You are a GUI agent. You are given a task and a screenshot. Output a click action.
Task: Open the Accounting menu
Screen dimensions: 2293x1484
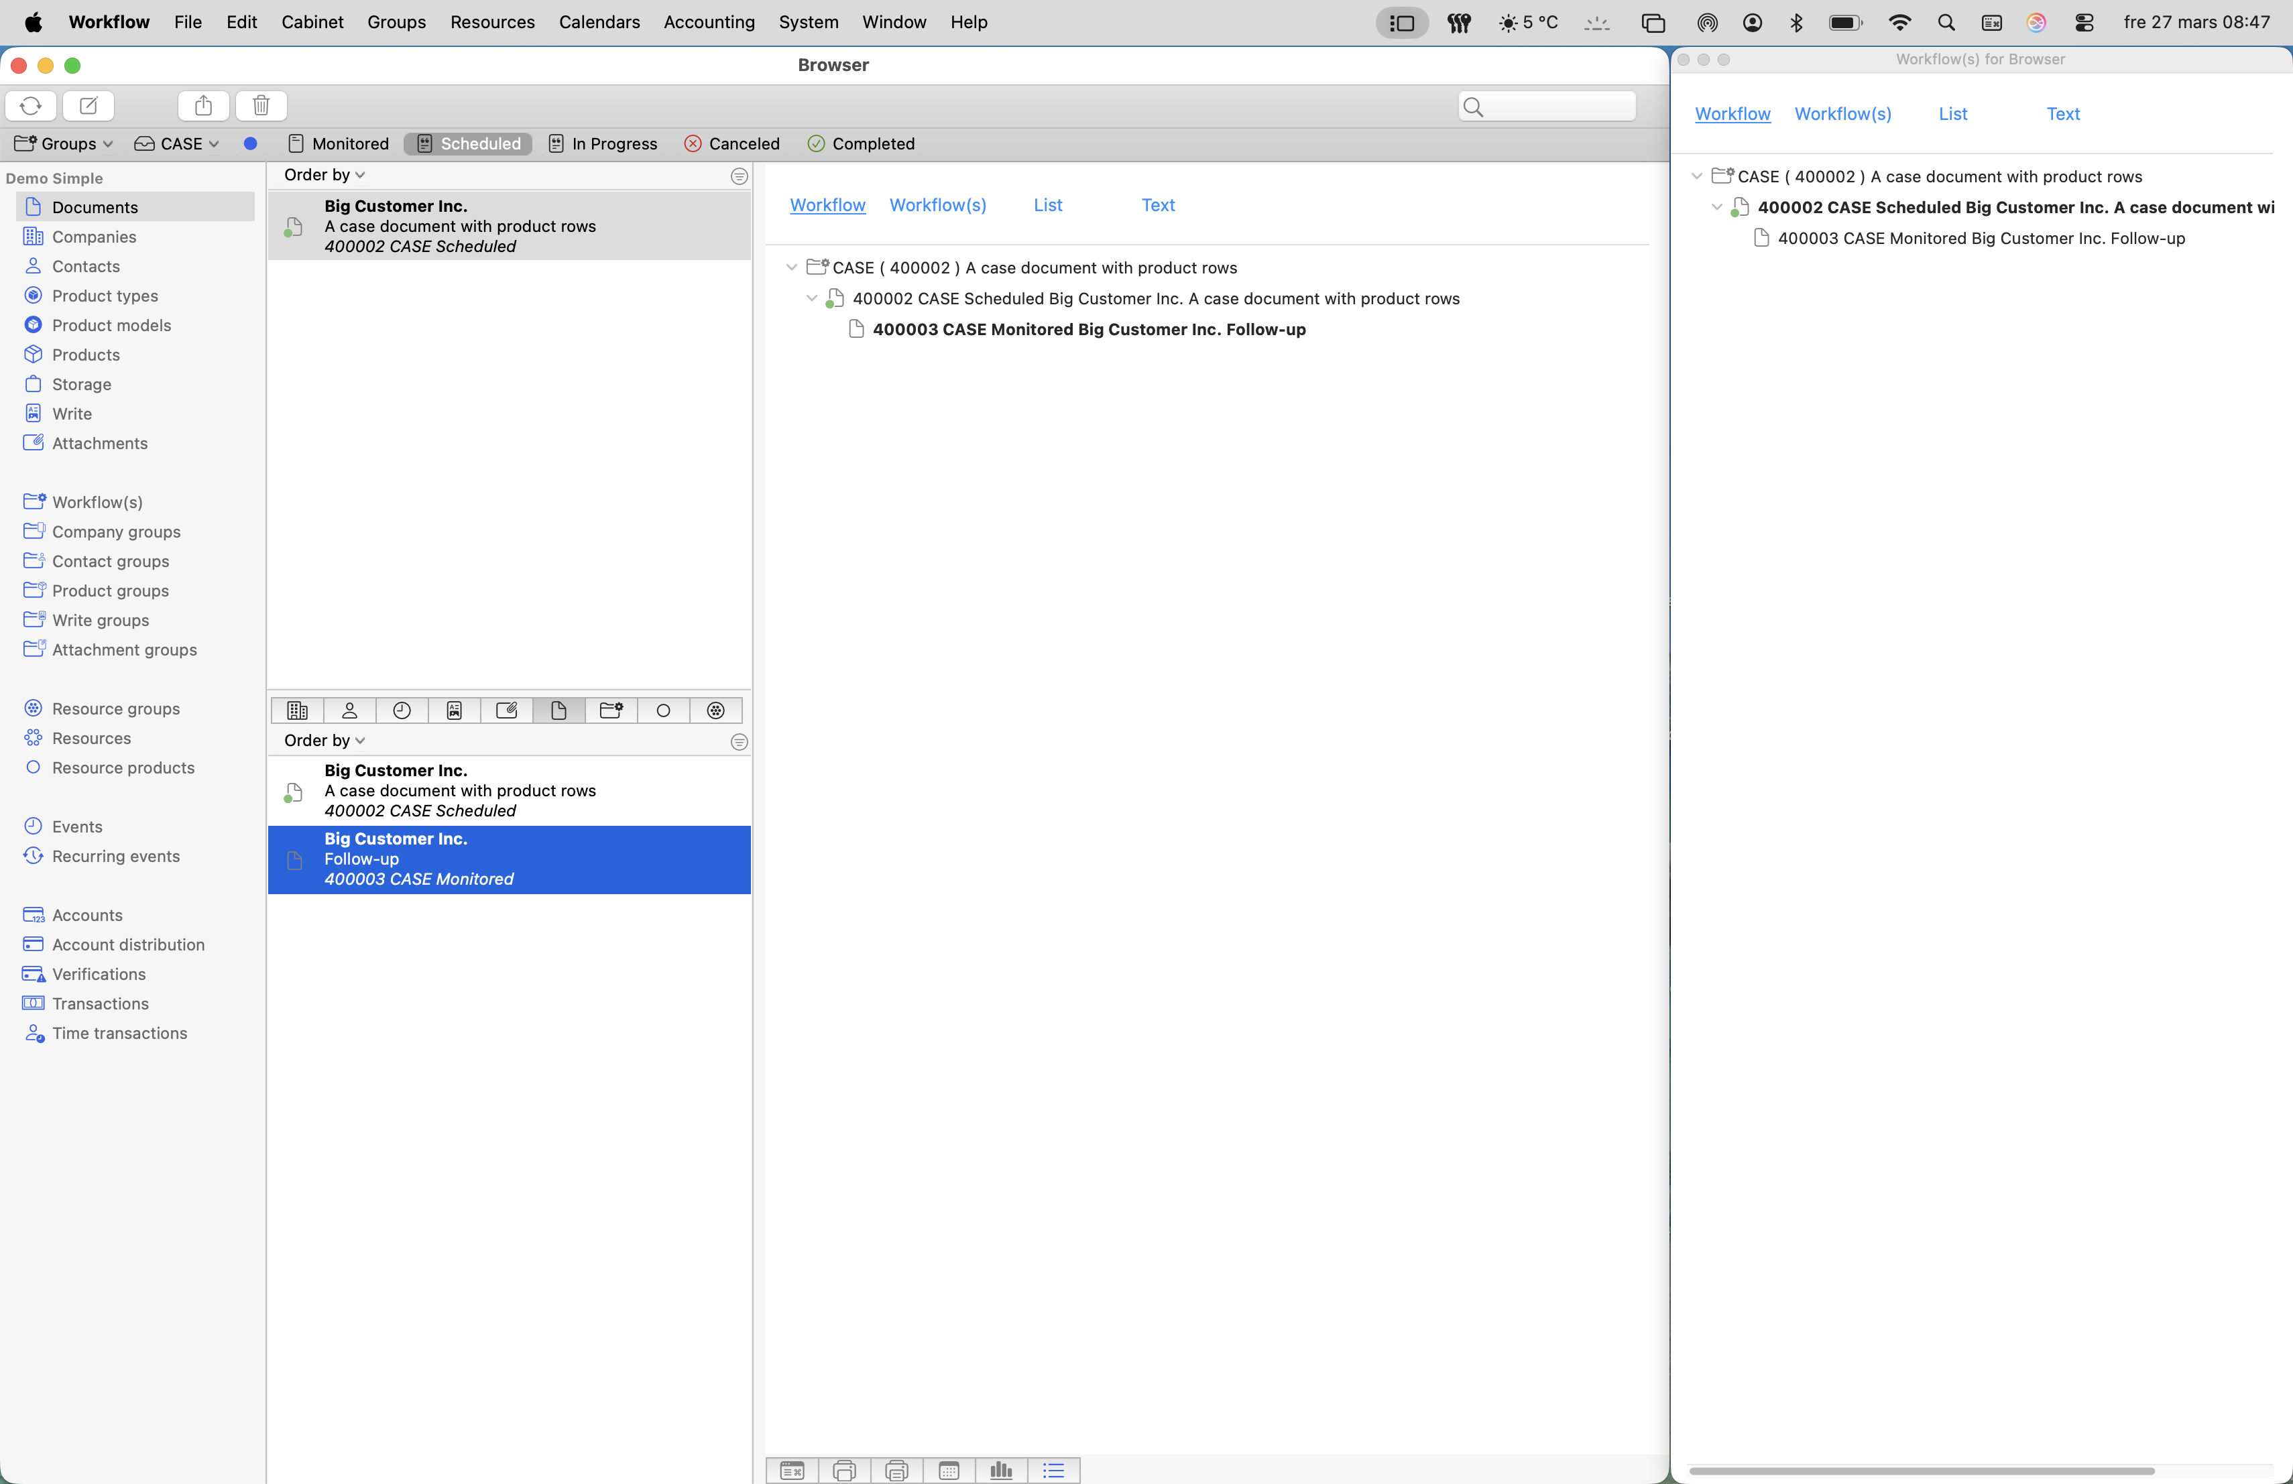point(708,22)
